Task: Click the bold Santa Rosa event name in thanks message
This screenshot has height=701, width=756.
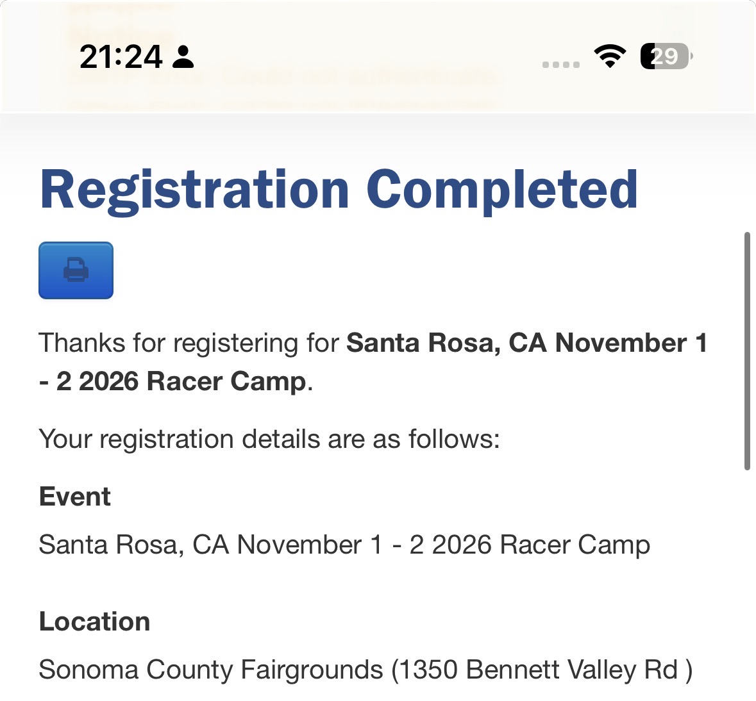Action: coord(526,343)
